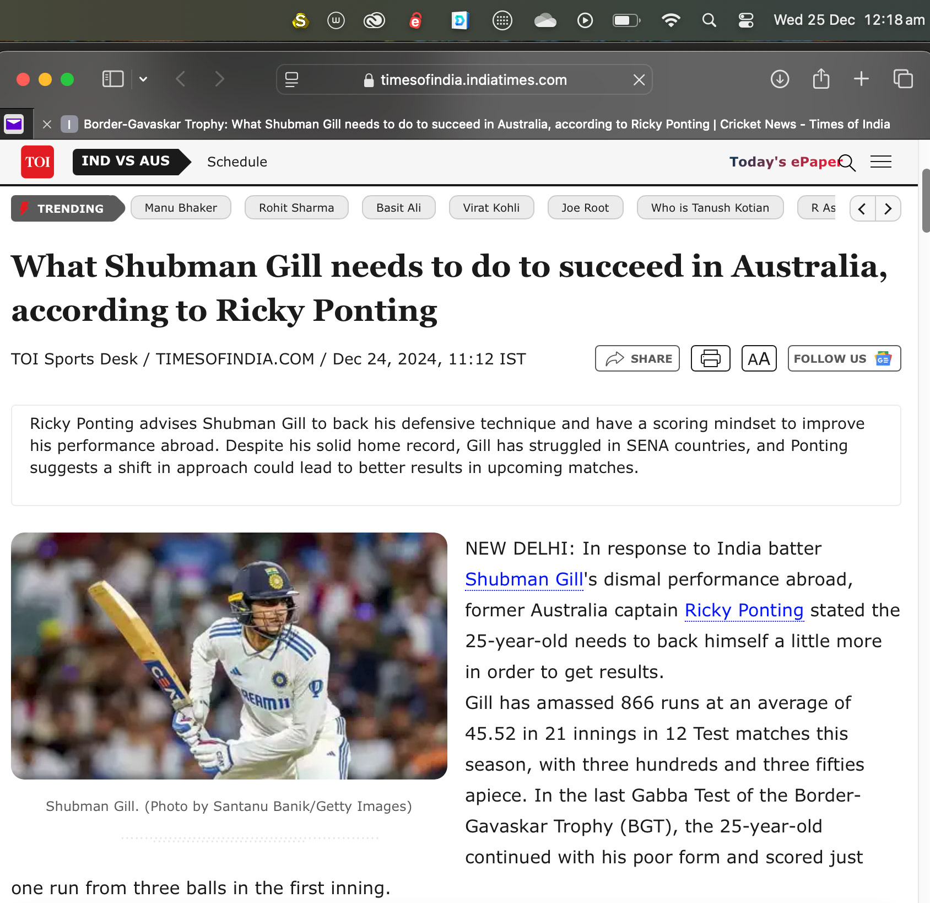Open Safari sidebar toggle icon
Viewport: 930px width, 903px height.
[113, 79]
